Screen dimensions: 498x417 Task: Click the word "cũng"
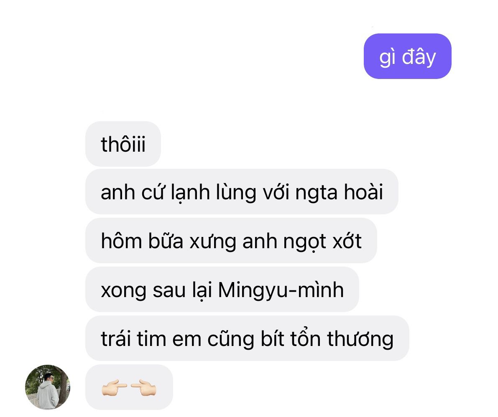point(231,339)
